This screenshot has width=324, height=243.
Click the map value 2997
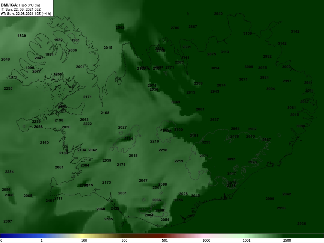(x=287, y=81)
